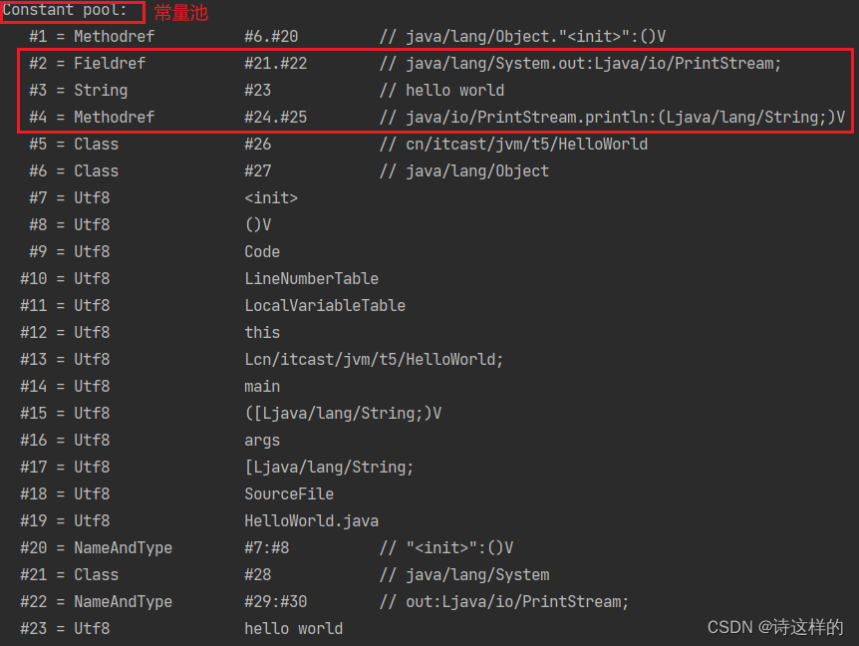Click the CSDN @诗这样的 watermark
This screenshot has width=859, height=646.
click(x=775, y=627)
